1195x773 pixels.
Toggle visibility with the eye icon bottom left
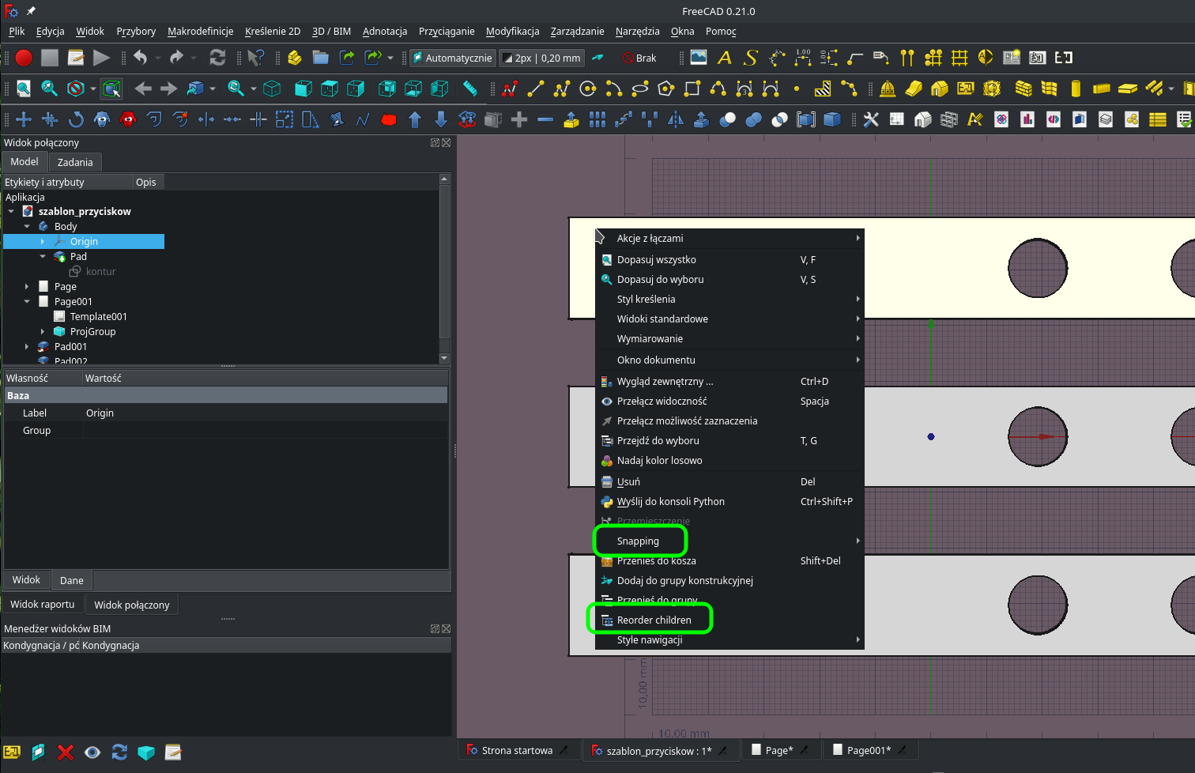point(92,752)
